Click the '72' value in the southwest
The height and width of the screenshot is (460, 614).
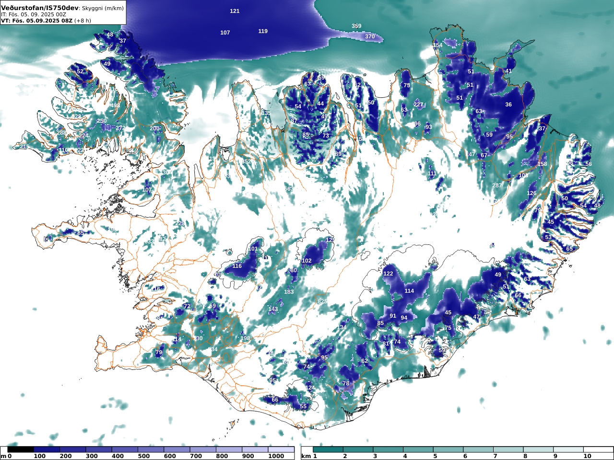tap(187, 306)
